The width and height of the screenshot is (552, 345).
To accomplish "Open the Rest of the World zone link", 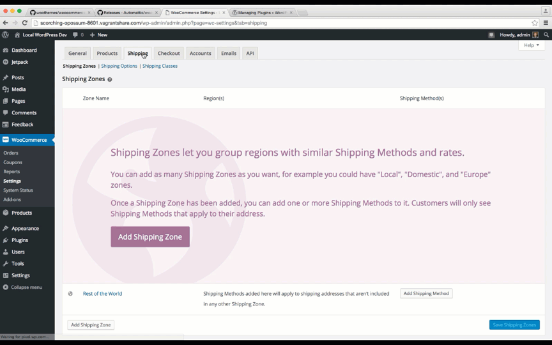I will coord(102,294).
